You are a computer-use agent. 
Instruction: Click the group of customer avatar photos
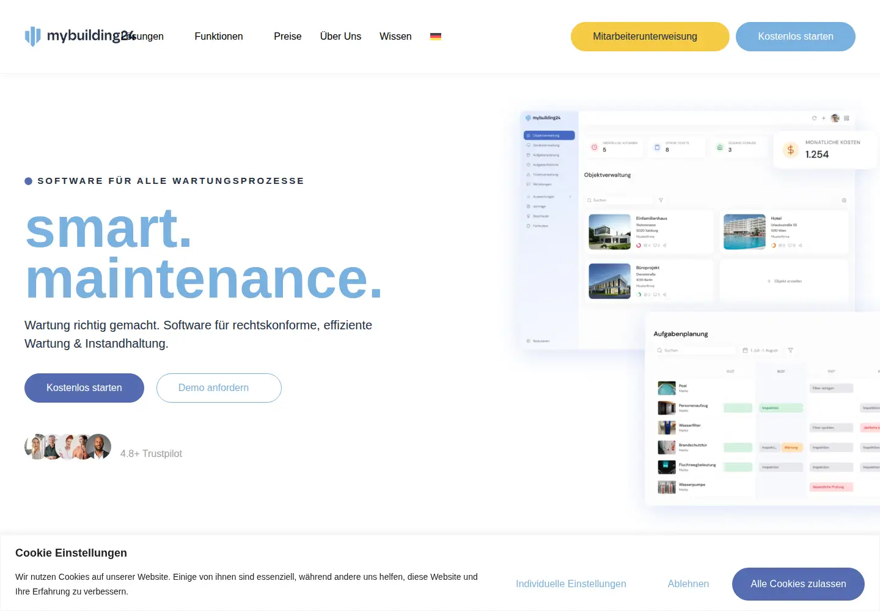point(68,447)
